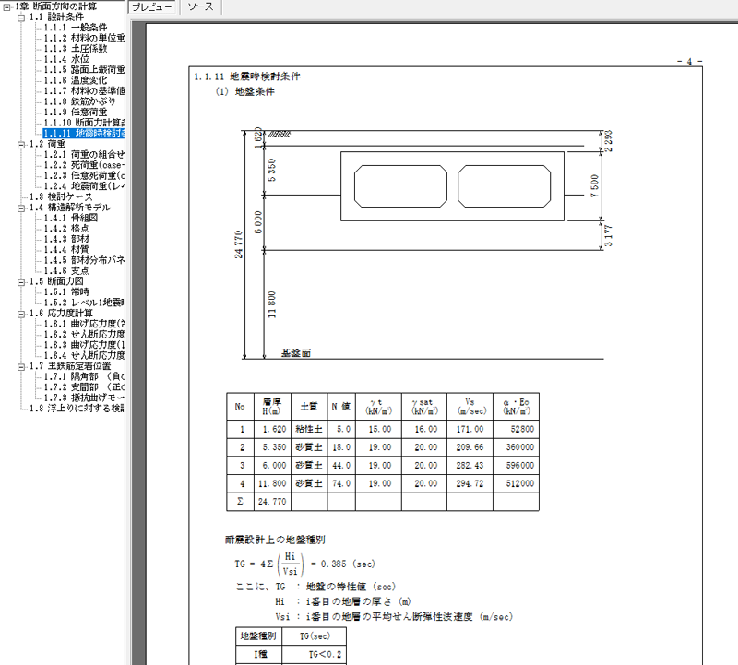Collapse the 1.6 応力度計算 node

[x=21, y=314]
